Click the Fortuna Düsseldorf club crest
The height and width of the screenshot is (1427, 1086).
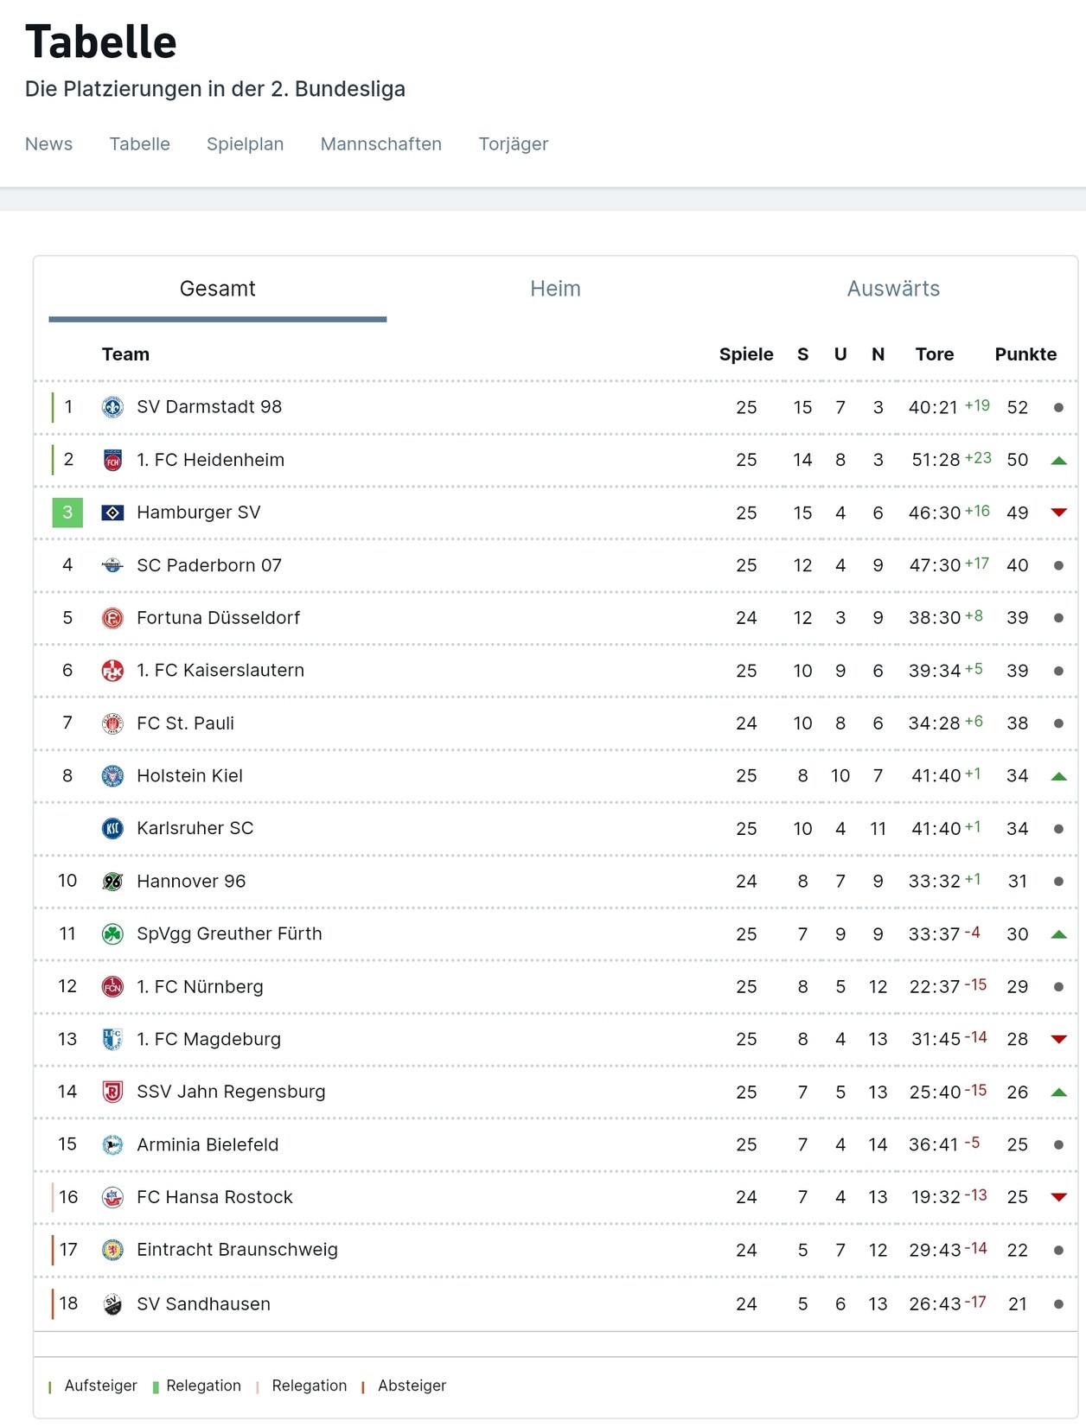(x=112, y=618)
